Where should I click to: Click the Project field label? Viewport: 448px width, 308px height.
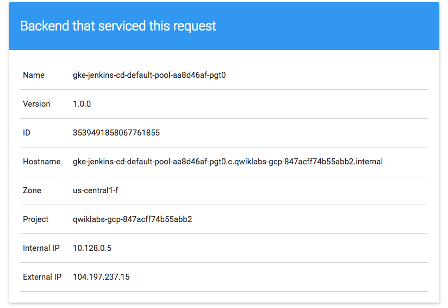tap(36, 219)
